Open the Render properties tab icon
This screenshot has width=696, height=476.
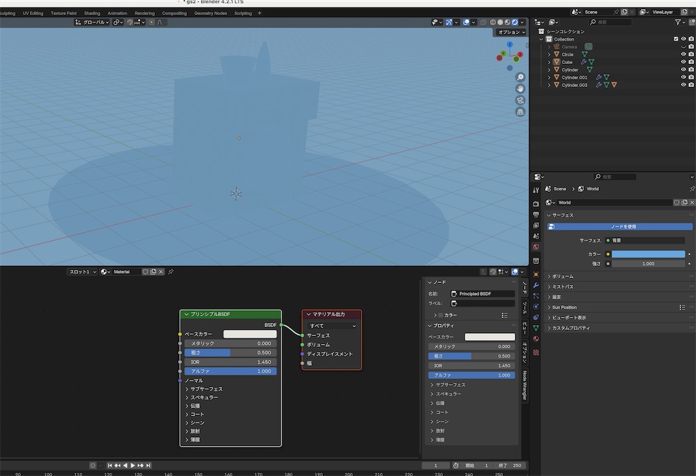click(x=536, y=204)
